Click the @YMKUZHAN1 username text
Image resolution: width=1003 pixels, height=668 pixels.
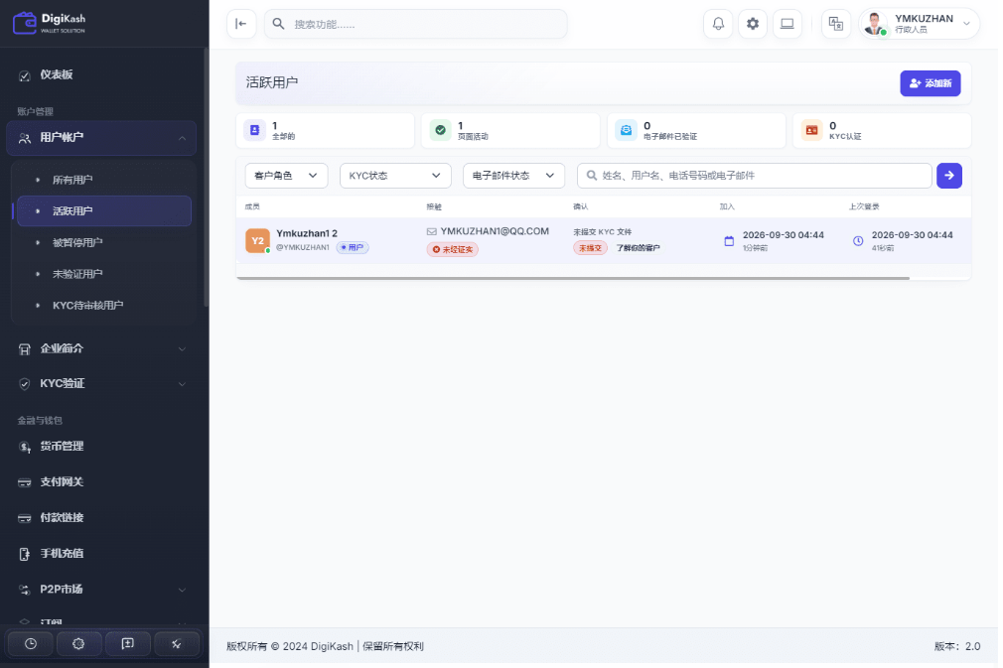[x=303, y=247]
